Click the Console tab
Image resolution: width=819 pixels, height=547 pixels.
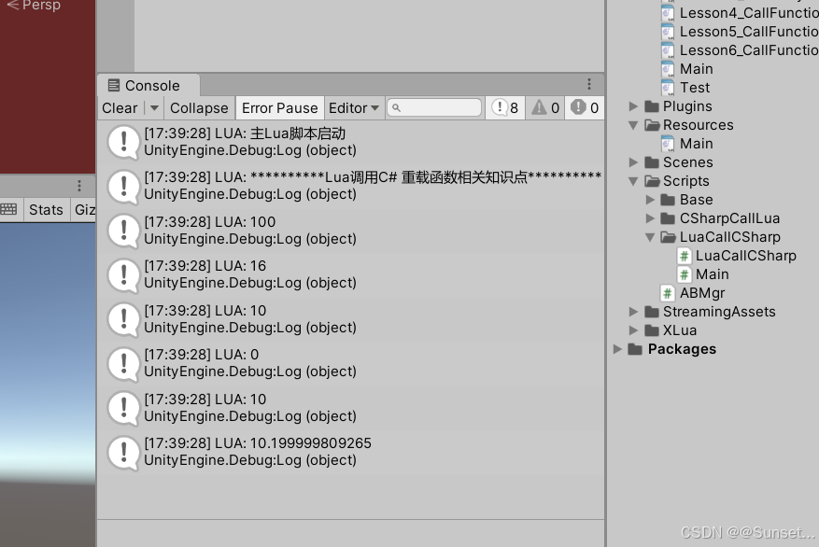(148, 86)
